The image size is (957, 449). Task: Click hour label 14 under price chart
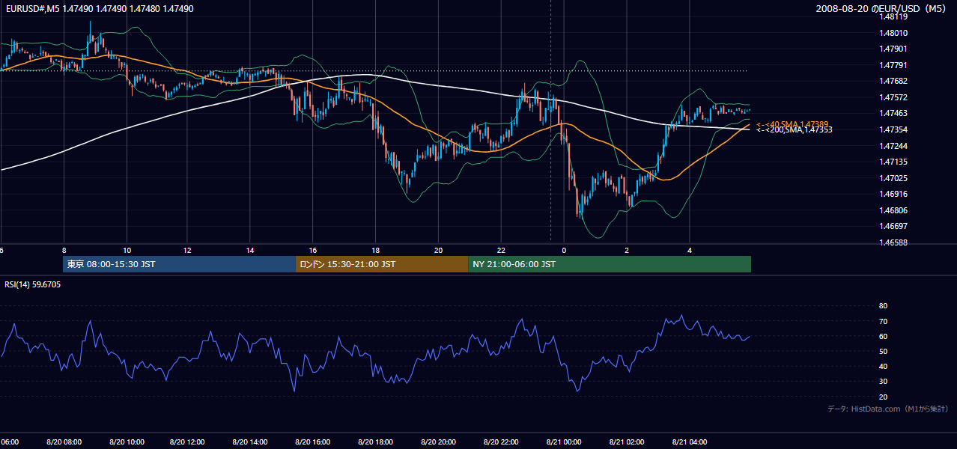click(x=251, y=251)
